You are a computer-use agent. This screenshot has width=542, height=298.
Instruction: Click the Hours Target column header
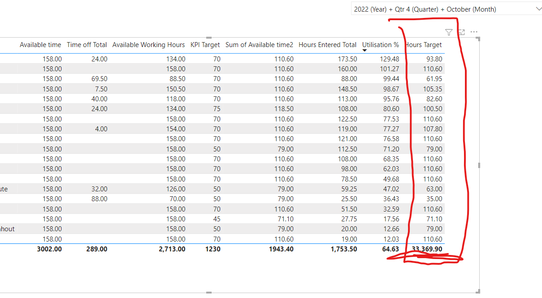pos(423,44)
